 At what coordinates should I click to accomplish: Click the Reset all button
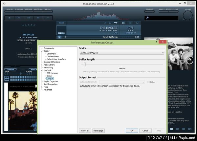tap(85, 131)
